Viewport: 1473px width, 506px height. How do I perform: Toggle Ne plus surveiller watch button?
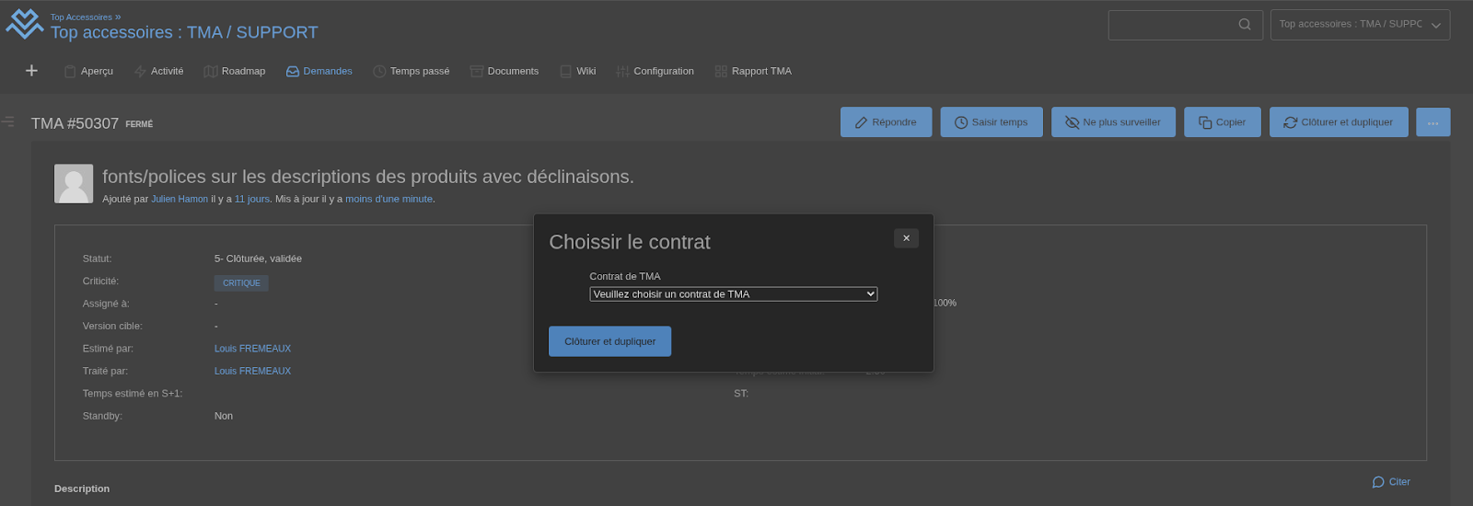click(1113, 122)
